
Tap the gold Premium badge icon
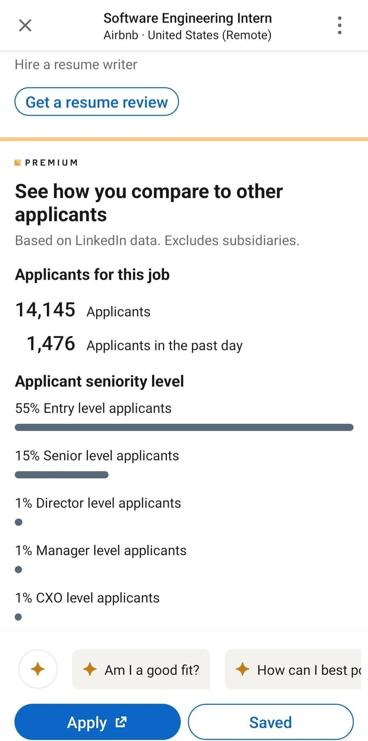[17, 162]
